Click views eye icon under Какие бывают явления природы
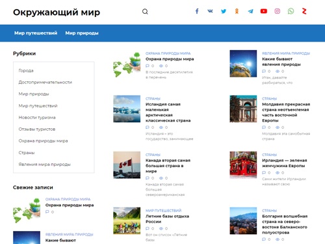This screenshot has width=325, height=244. coord(278,71)
